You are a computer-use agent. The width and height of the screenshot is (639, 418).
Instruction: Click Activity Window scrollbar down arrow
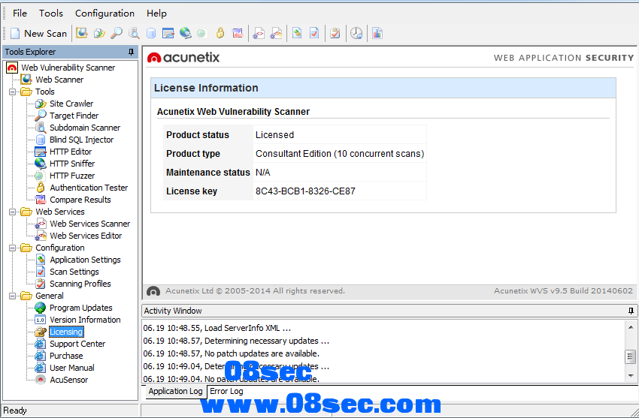click(631, 376)
